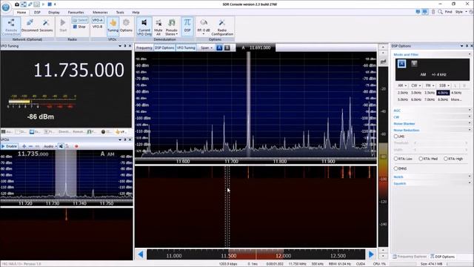Open the SSB mode dropdown
474x267 pixels.
point(444,86)
